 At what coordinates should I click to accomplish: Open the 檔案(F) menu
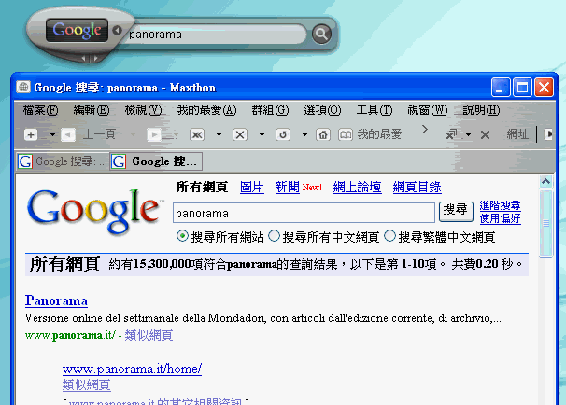tap(40, 109)
